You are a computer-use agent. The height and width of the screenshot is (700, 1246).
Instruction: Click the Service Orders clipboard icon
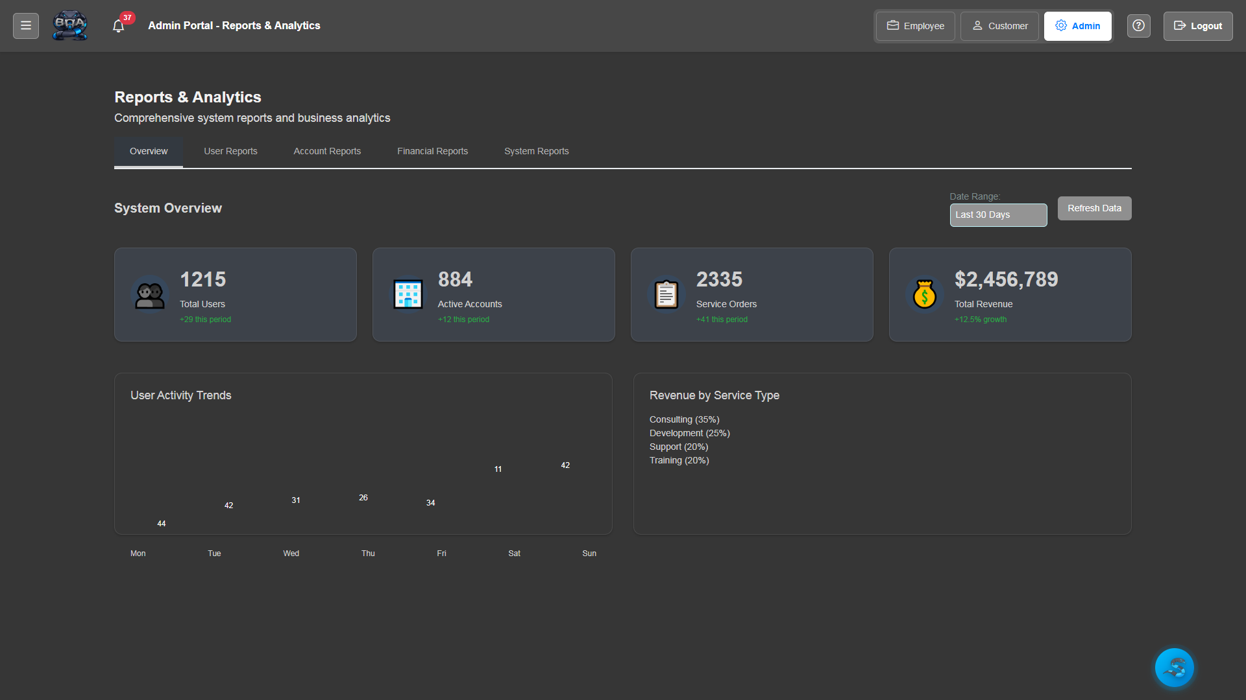click(666, 294)
